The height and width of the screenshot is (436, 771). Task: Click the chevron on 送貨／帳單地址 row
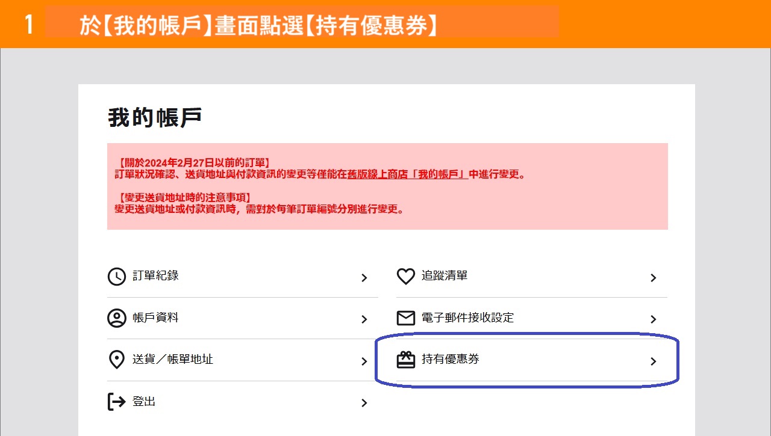[364, 361]
